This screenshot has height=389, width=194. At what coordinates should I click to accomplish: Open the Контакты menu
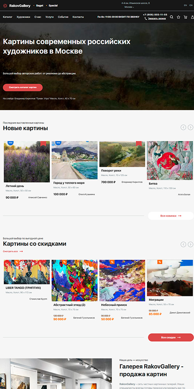[x=78, y=17]
